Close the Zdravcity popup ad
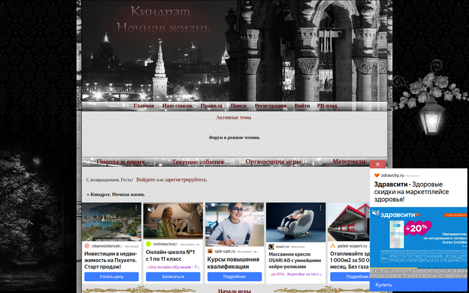Image resolution: width=469 pixels, height=293 pixels. [378, 165]
